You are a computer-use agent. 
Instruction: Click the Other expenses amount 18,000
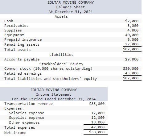(98, 122)
